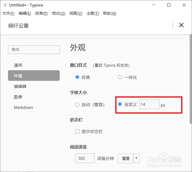Close the preferences panel with X
Viewport: 192px width, 172px height.
pyautogui.click(x=181, y=25)
